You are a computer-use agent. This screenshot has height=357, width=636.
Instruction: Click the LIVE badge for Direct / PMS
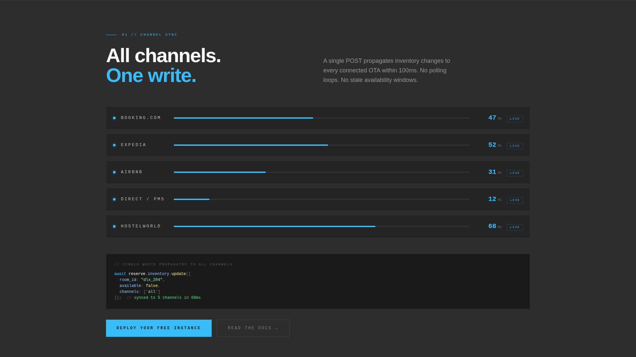pos(515,200)
